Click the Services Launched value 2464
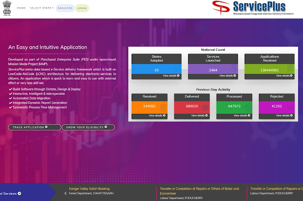This screenshot has height=201, width=303. 213,70
